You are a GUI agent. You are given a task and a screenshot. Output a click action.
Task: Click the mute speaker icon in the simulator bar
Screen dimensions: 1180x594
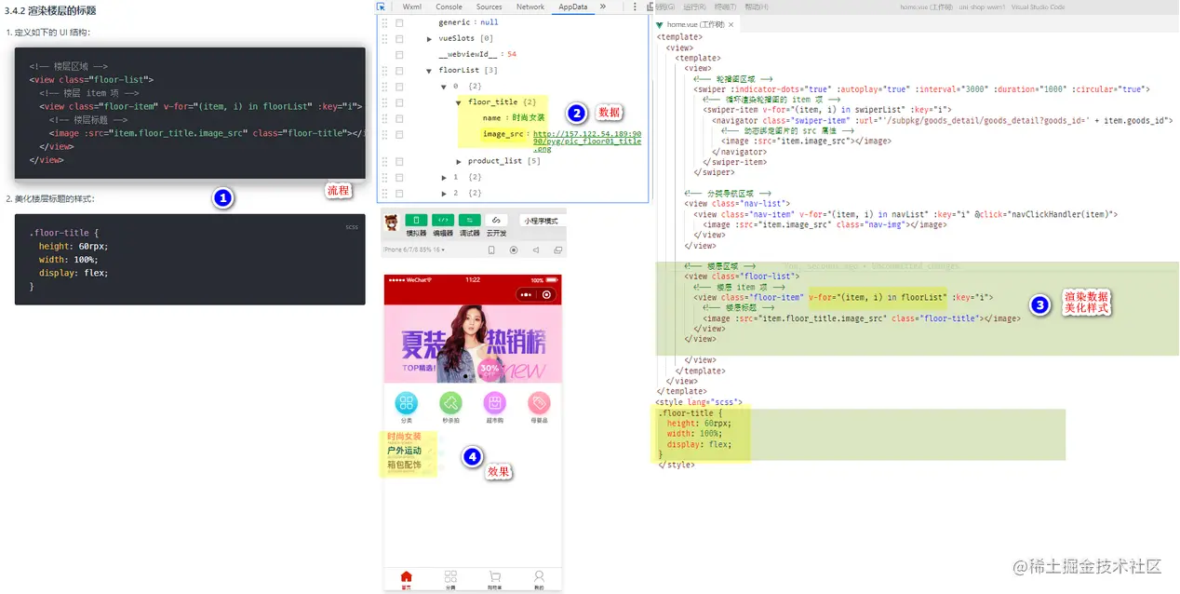pos(536,250)
